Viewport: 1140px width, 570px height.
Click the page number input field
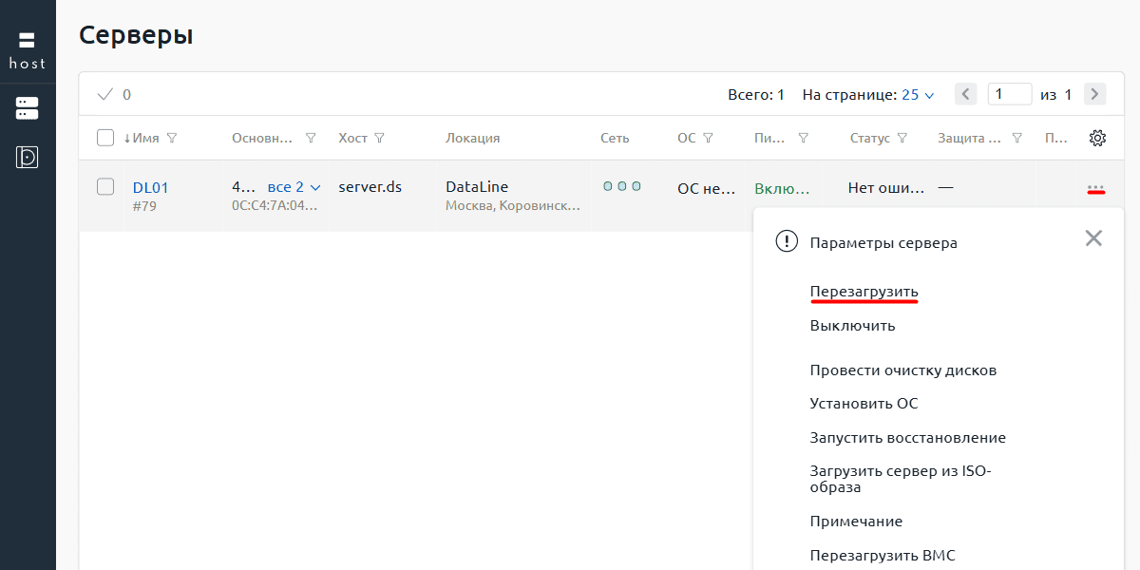(x=1009, y=94)
